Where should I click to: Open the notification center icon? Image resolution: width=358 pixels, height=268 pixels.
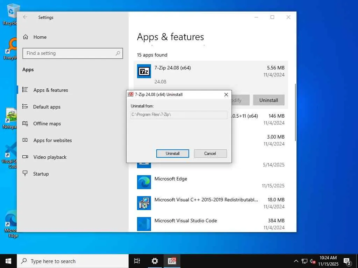[347, 261]
